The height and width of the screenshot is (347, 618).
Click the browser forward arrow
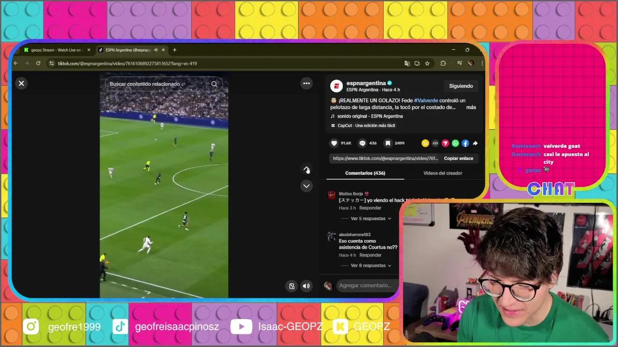[27, 63]
